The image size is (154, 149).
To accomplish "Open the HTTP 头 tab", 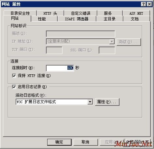I will point(50,13).
